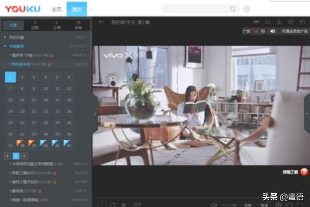Click the orange badge on 我的前半生 row
Viewport: 310px width, 207px height.
50,65
